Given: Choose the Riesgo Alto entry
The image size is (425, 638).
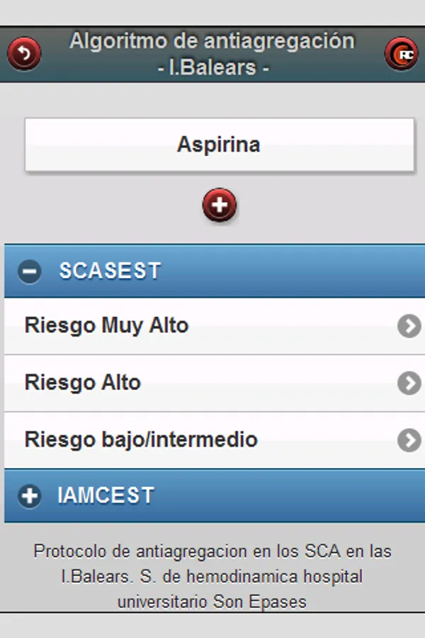Looking at the screenshot, I should [83, 383].
